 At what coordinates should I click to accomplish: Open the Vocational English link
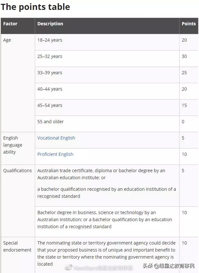point(56,138)
